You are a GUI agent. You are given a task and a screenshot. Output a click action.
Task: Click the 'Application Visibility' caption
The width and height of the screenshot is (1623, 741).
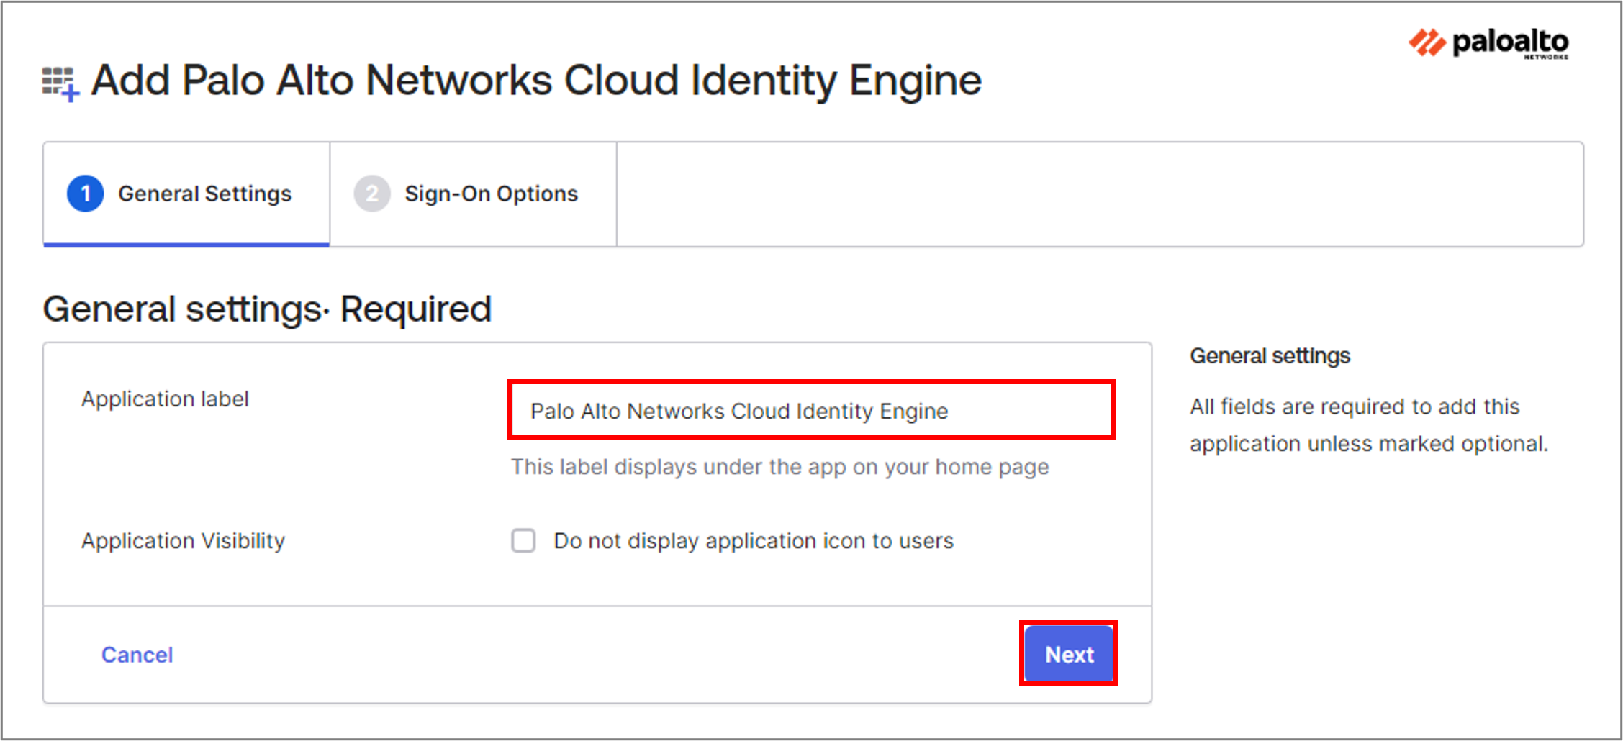click(x=183, y=540)
